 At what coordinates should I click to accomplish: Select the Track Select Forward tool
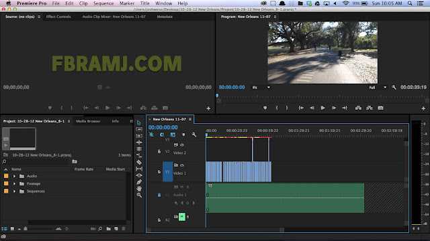click(x=139, y=129)
